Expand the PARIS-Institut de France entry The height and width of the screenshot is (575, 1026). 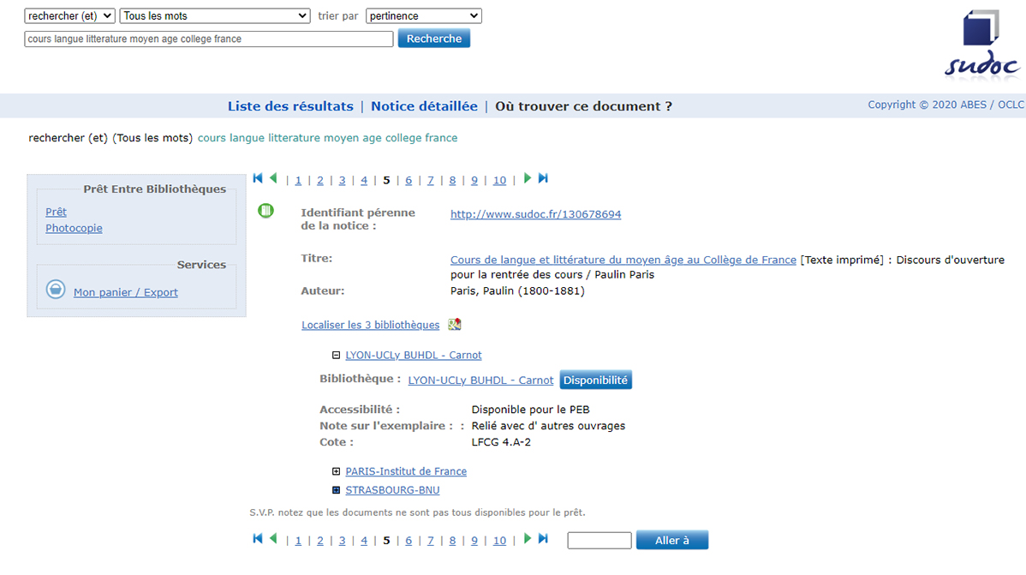tap(336, 470)
